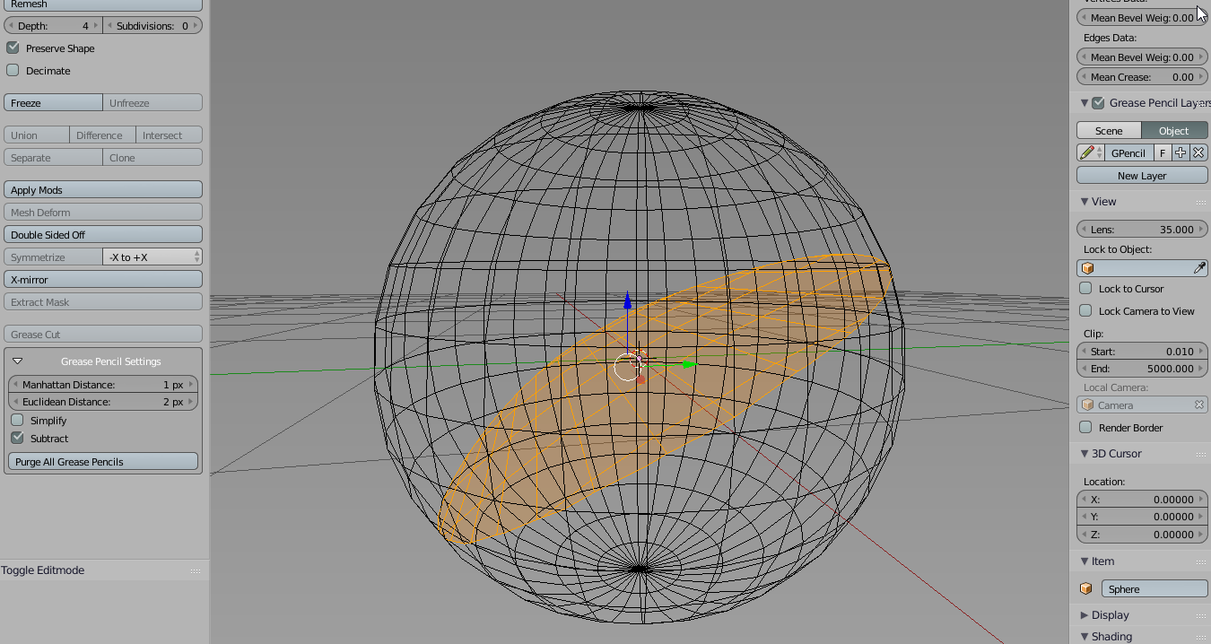Toggle the Grease Pencil Layers panel checkbox
Screen dimensions: 1211x644
point(1098,103)
